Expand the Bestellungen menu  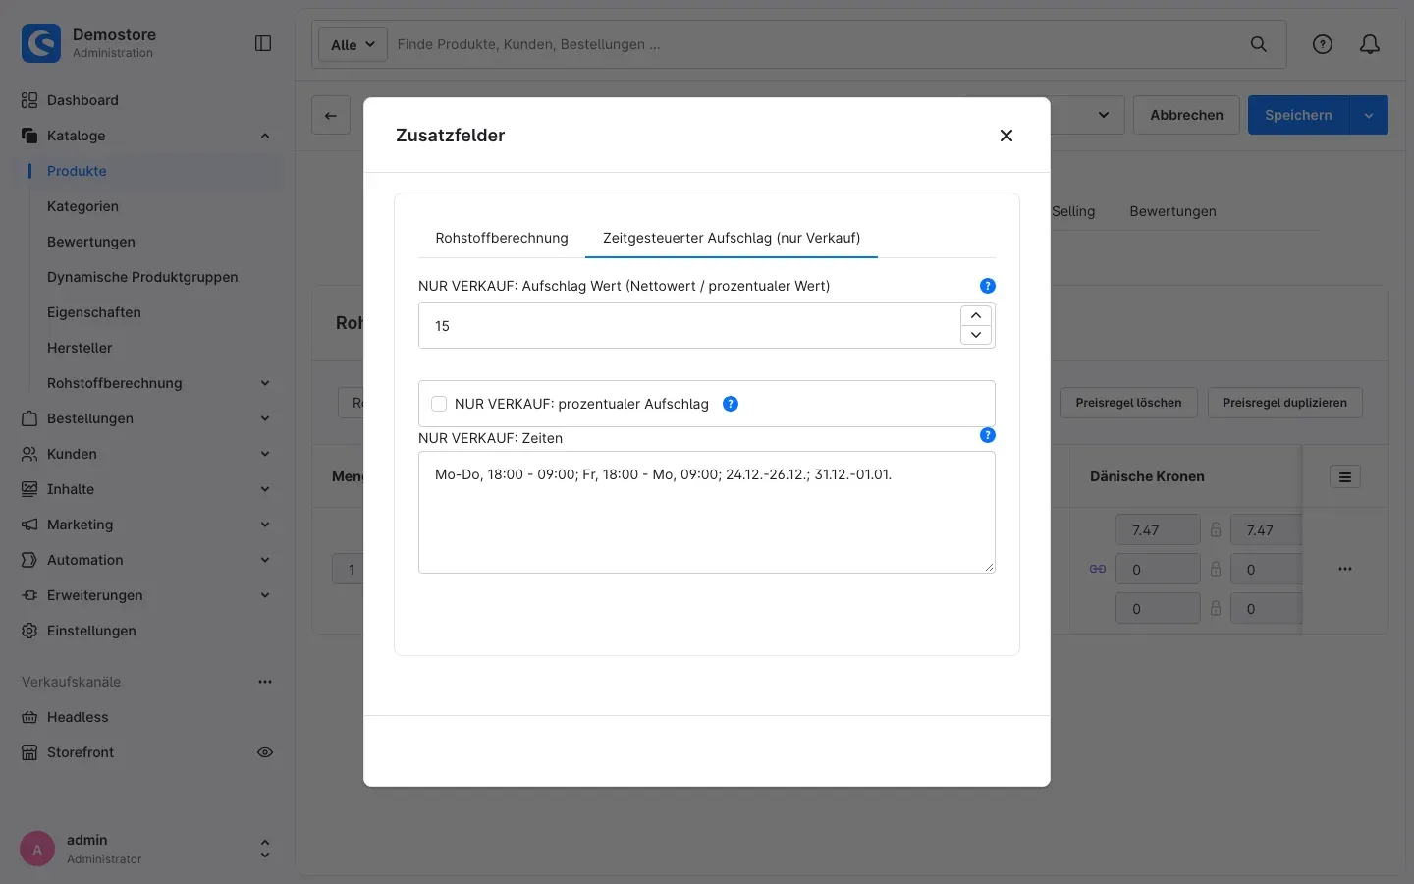click(x=265, y=418)
